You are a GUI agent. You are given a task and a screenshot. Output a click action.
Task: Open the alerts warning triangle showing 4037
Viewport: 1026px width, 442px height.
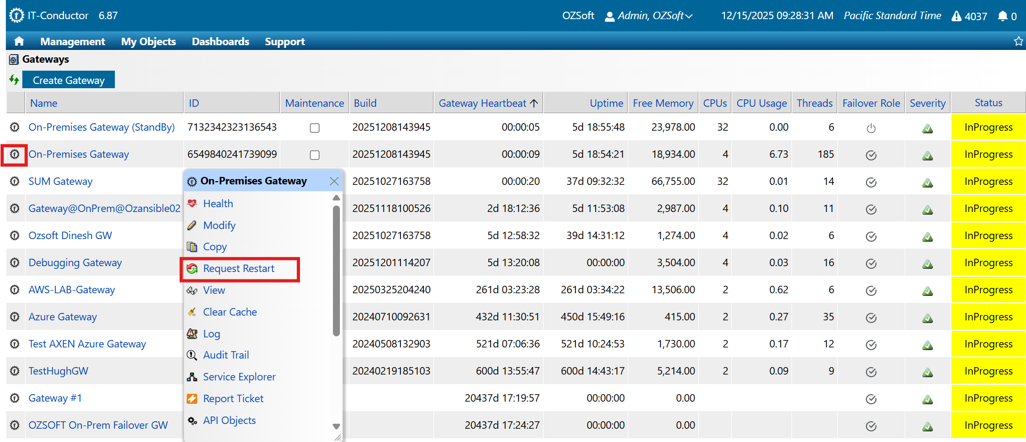click(x=956, y=16)
